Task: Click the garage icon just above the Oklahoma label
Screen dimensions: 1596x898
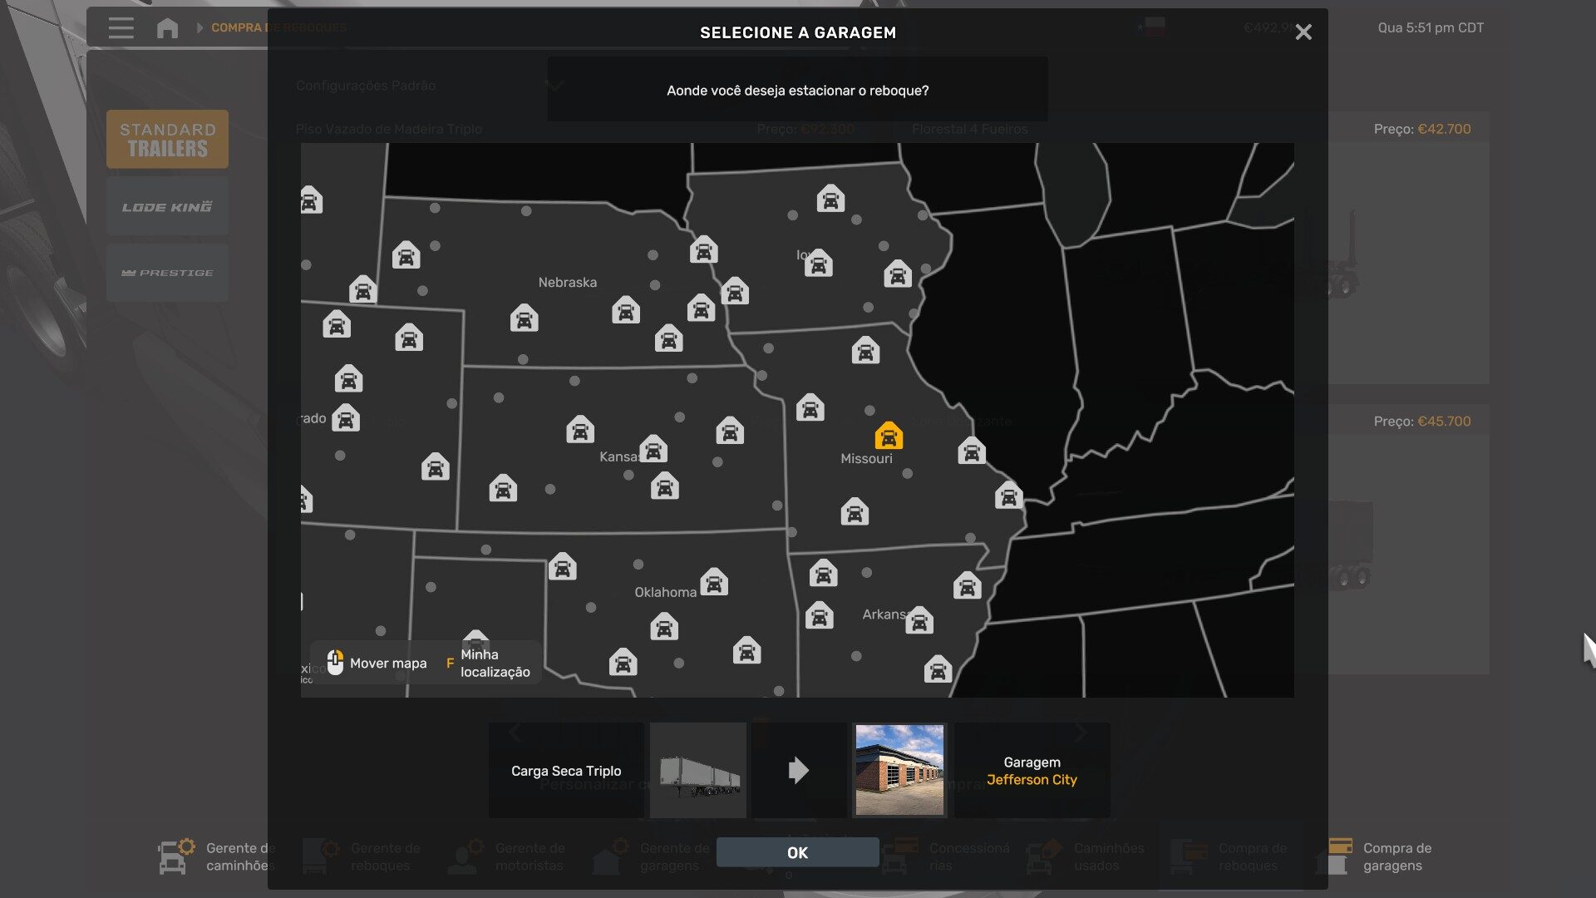Action: tap(714, 582)
